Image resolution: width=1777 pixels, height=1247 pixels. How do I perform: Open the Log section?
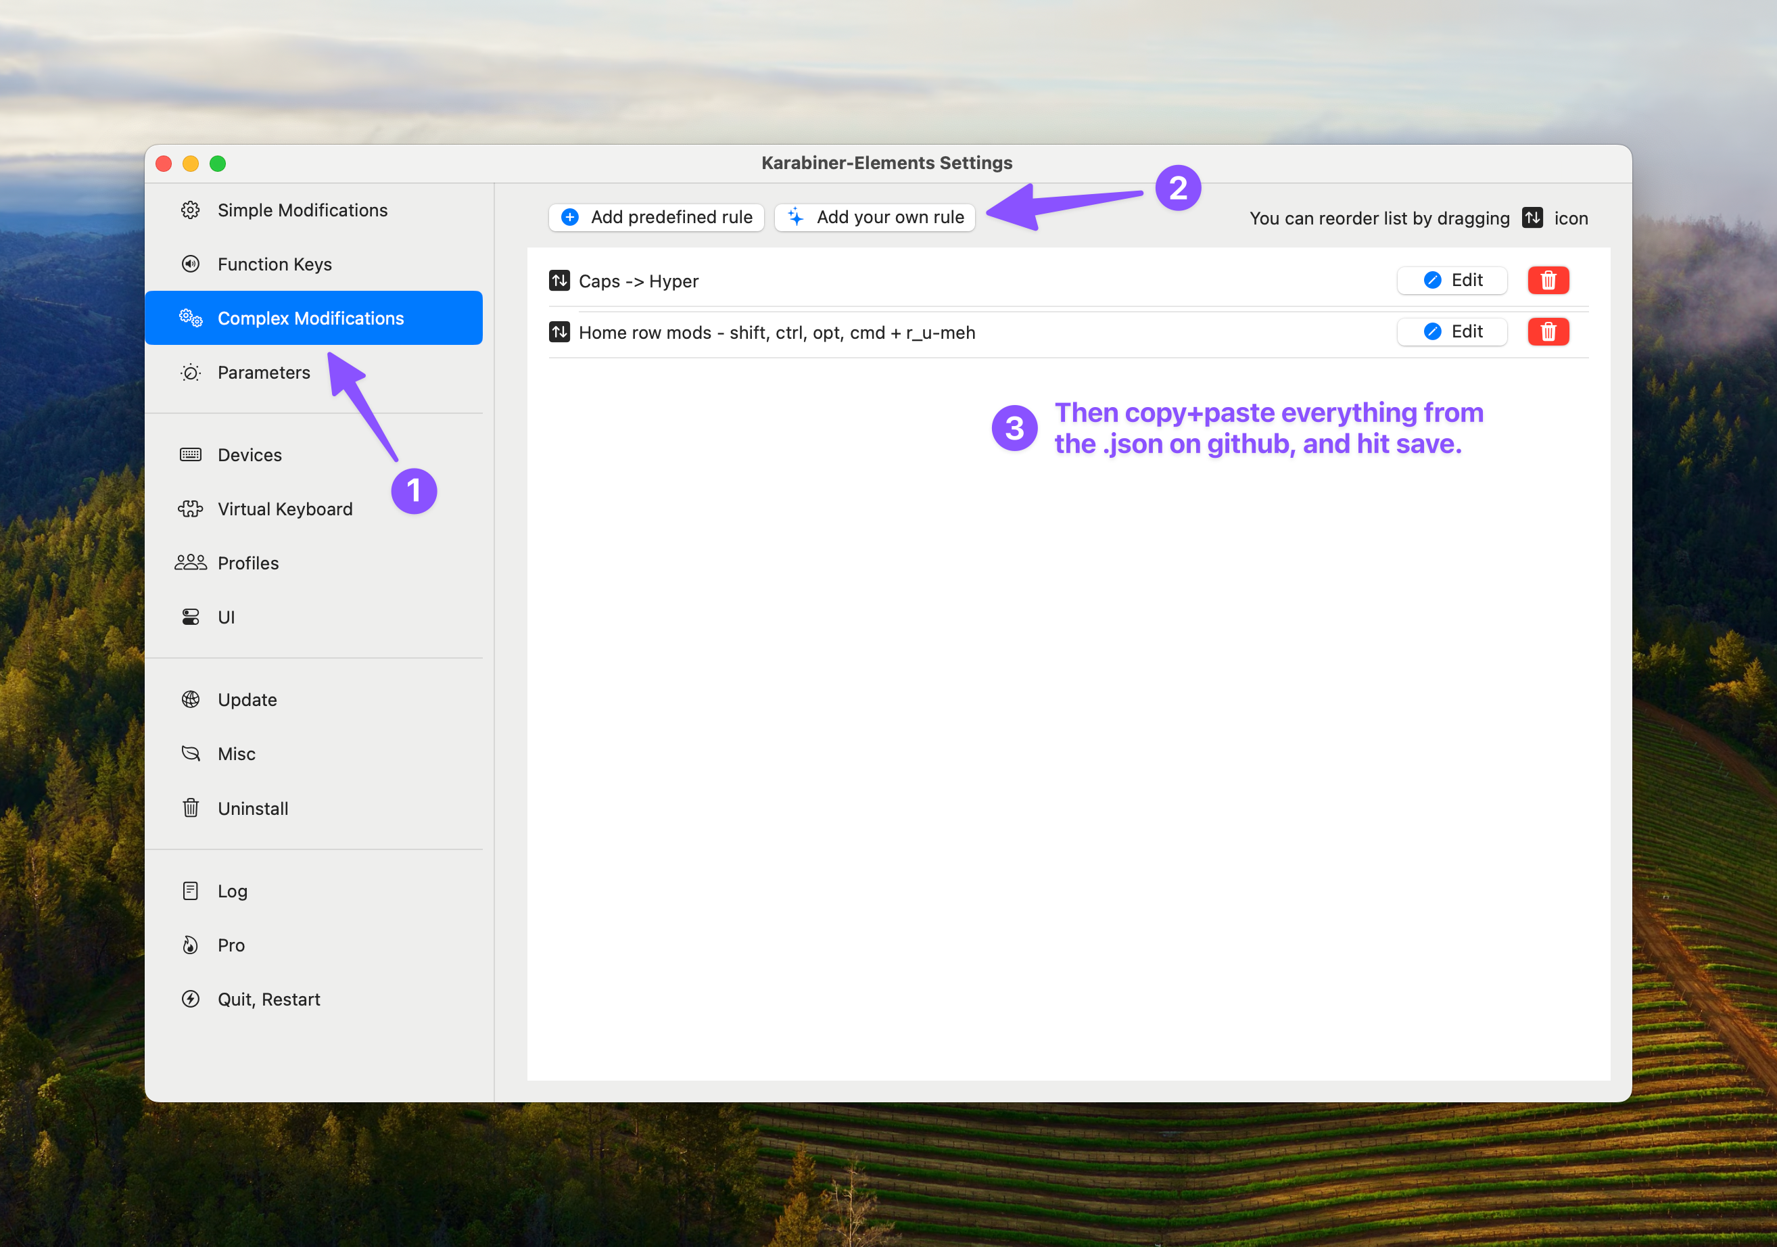coord(232,891)
